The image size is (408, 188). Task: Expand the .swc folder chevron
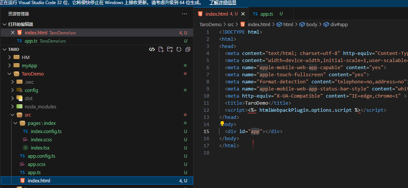[x=12, y=82]
